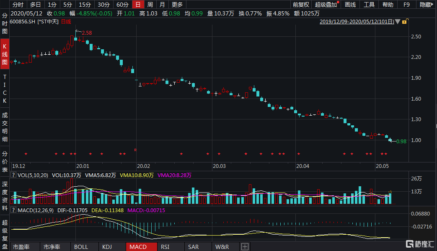The width and height of the screenshot is (437, 251).
Task: Open the 画线 drawing tools
Action: click(x=350, y=5)
